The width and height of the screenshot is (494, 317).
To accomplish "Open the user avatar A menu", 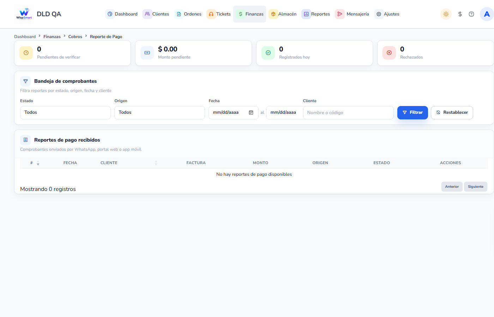I will [487, 14].
